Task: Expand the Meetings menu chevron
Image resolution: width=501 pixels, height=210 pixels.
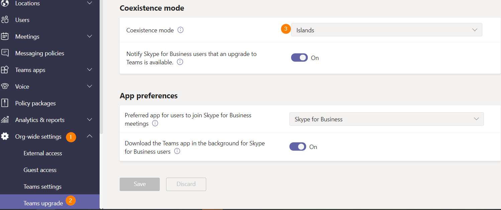Action: [90, 36]
